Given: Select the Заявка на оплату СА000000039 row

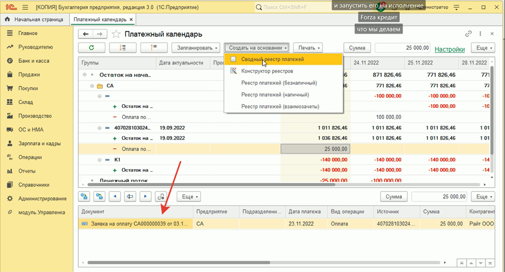Looking at the screenshot, I should coord(287,224).
